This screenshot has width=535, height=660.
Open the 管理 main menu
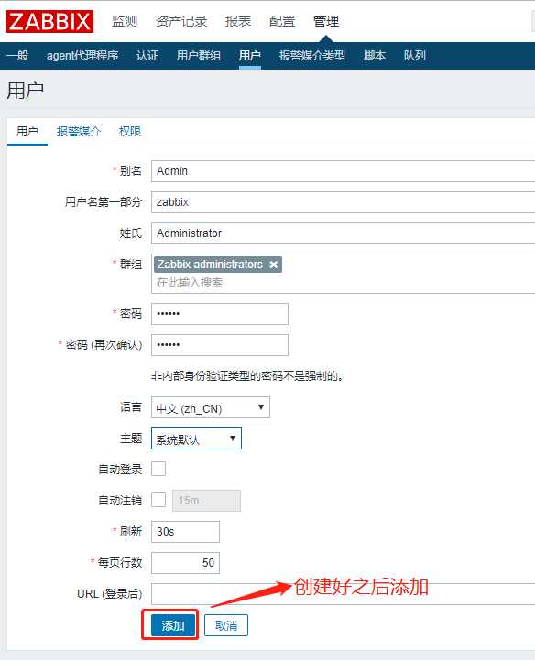(326, 21)
